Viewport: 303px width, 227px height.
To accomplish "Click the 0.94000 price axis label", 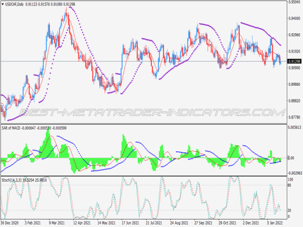I will point(294,18).
